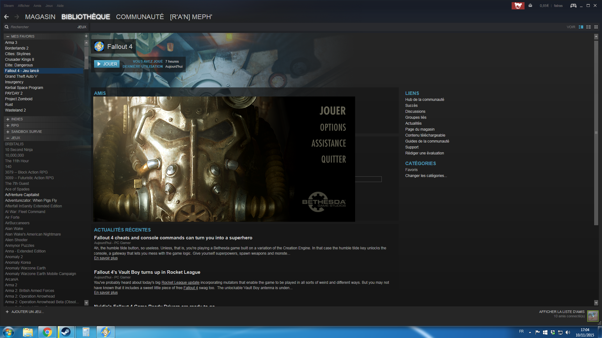
Task: Click the back navigation arrow
Action: pos(6,17)
